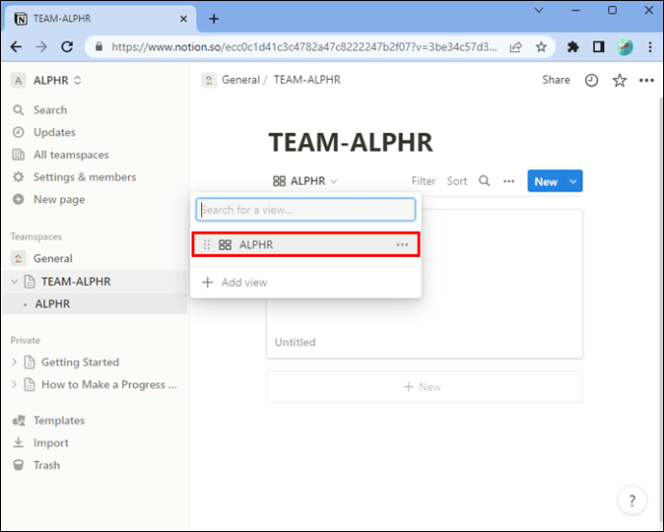Screen dimensions: 664x532
Task: Open the browser extensions puzzle icon
Action: (x=573, y=47)
